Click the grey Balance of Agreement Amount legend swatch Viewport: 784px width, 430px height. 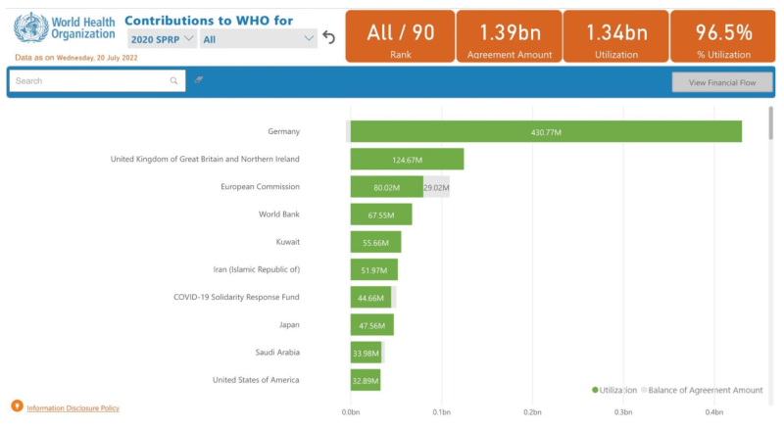tap(644, 390)
